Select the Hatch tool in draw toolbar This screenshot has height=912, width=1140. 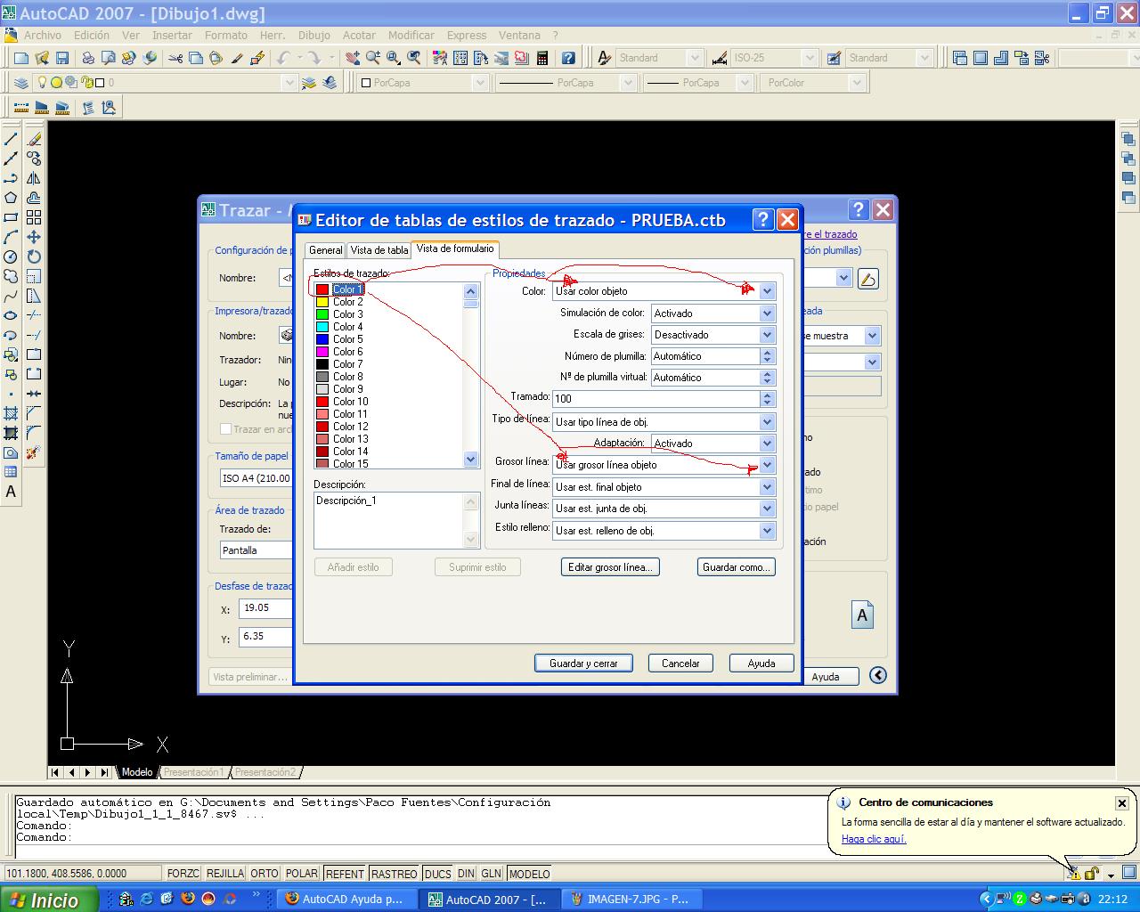(x=11, y=413)
